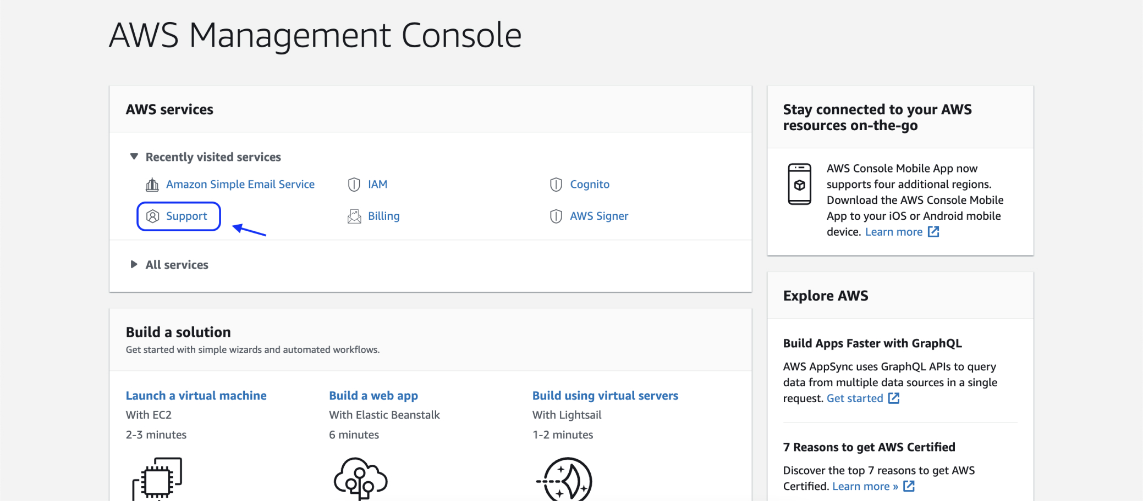Viewport: 1143px width, 501px height.
Task: Click the Build a solution heading area
Action: point(178,332)
